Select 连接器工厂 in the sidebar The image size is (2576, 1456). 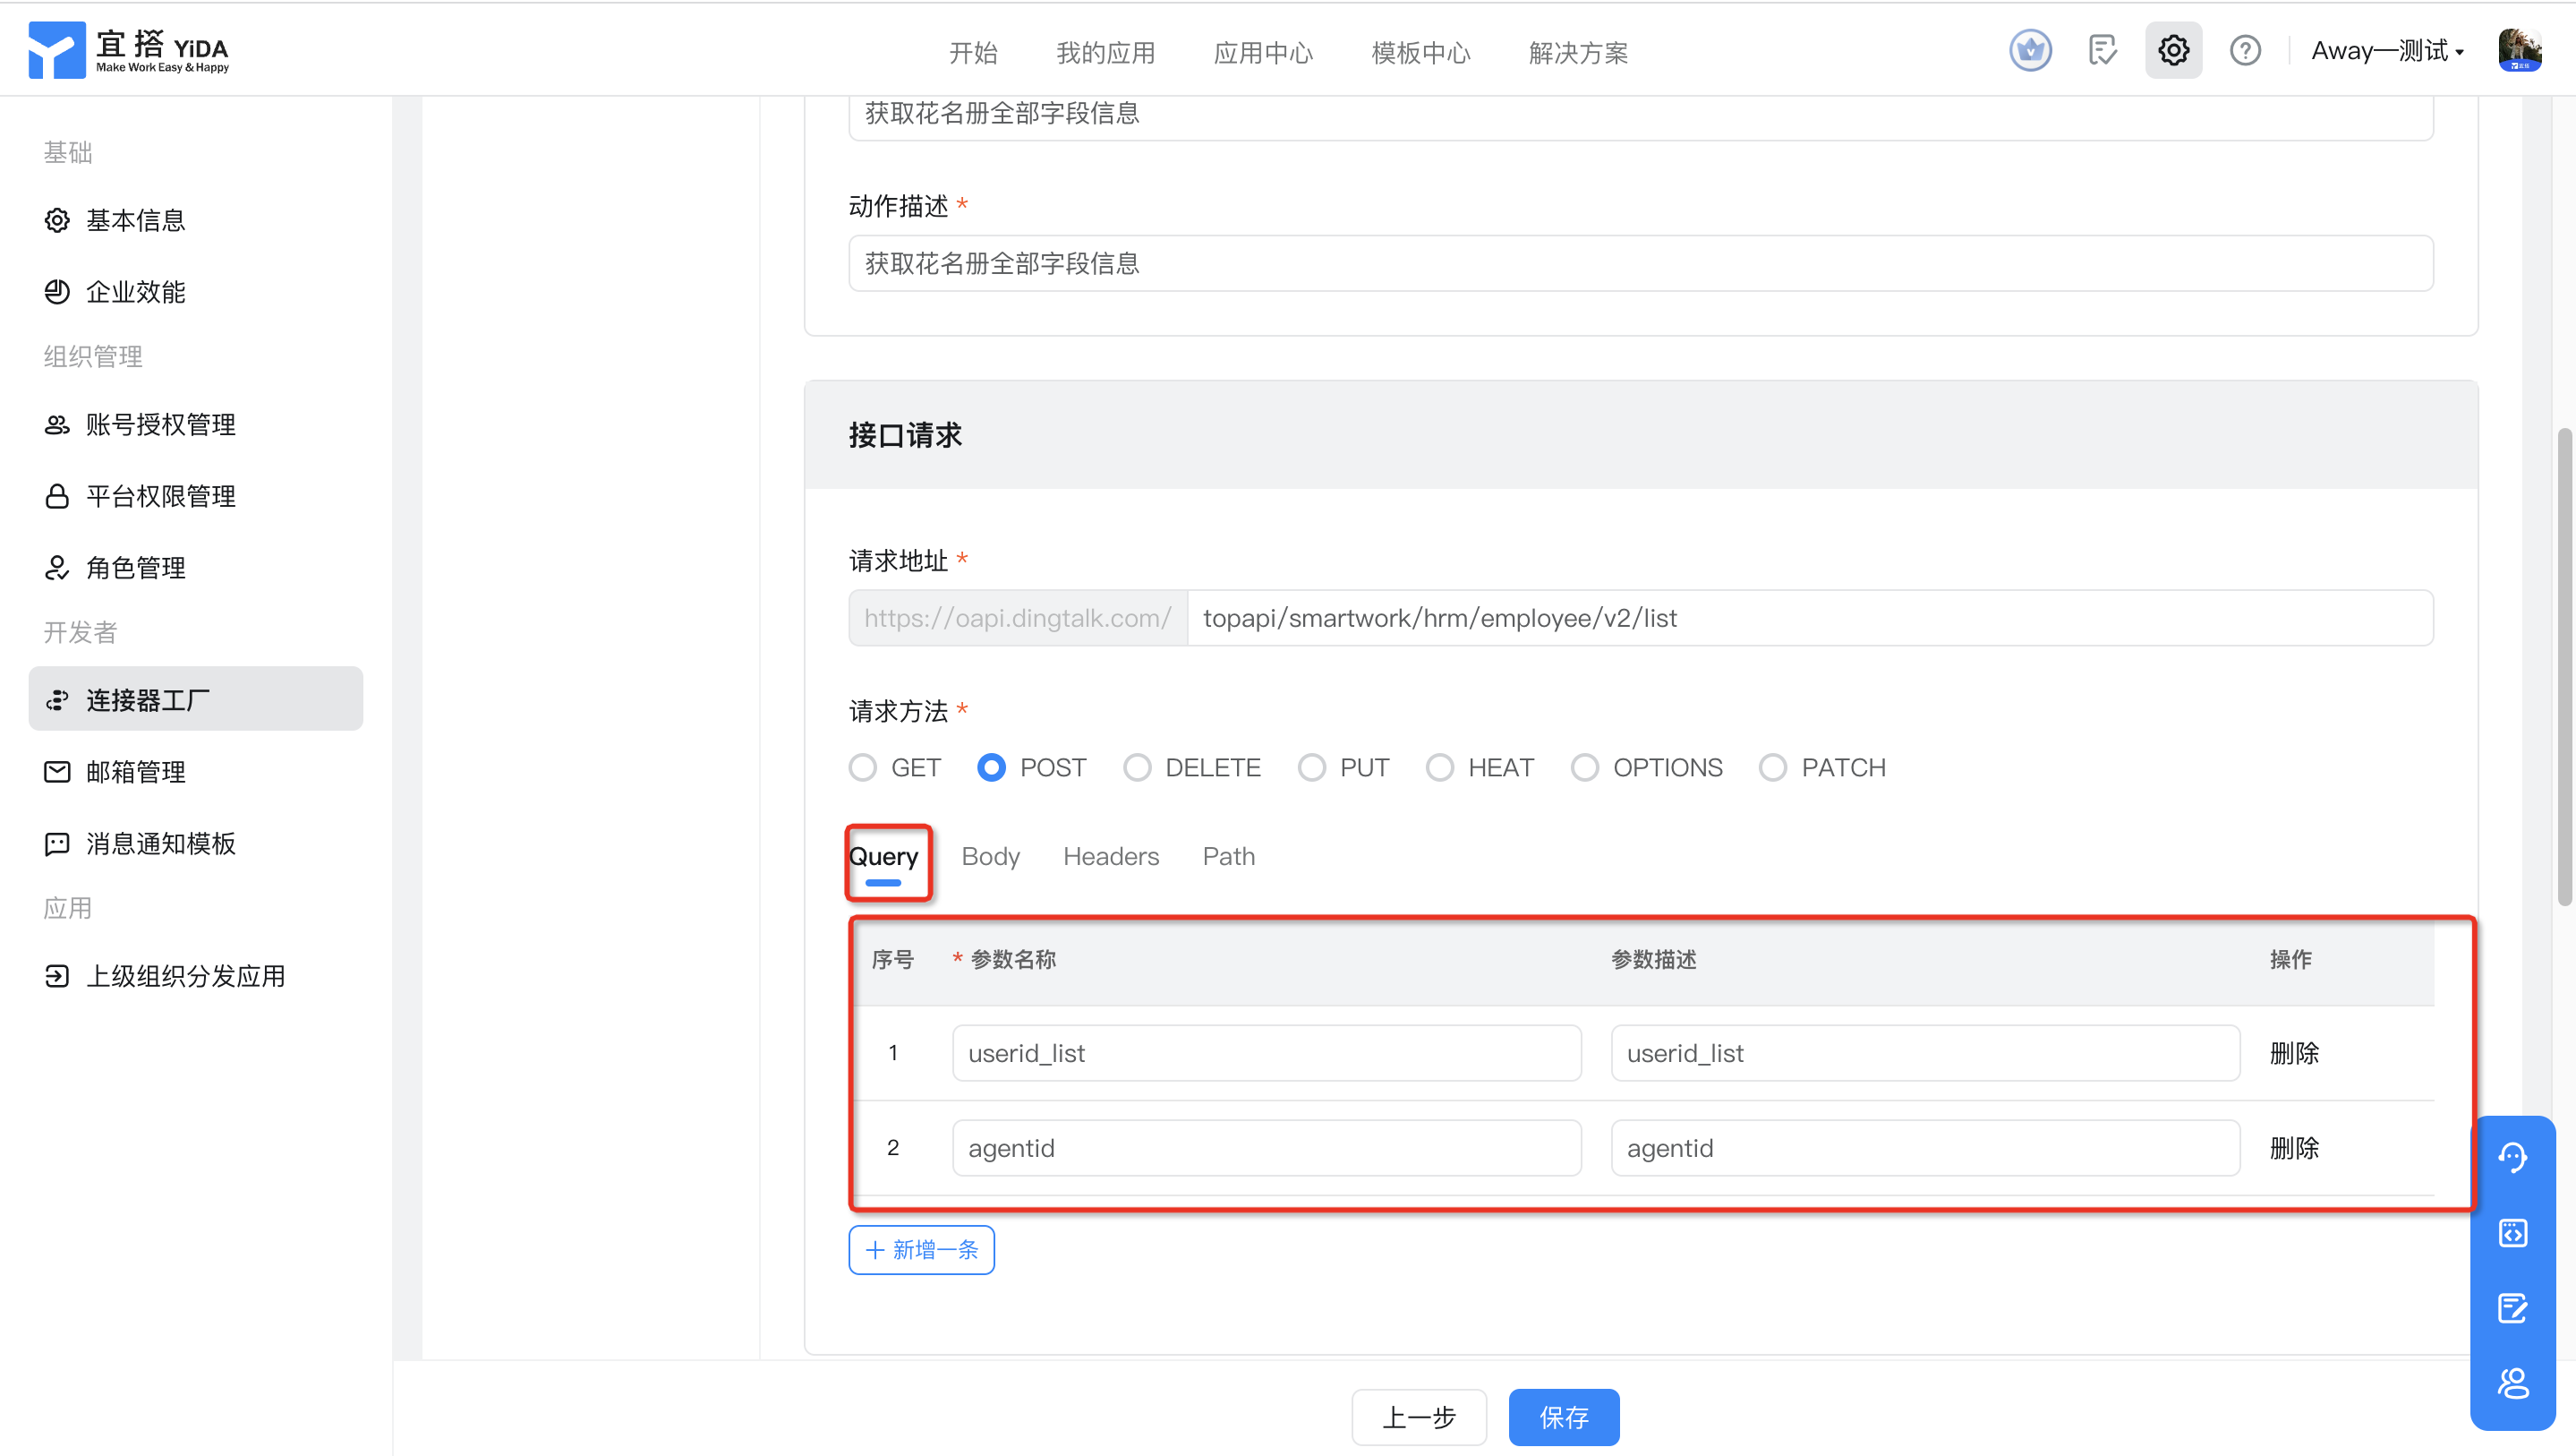[x=196, y=699]
